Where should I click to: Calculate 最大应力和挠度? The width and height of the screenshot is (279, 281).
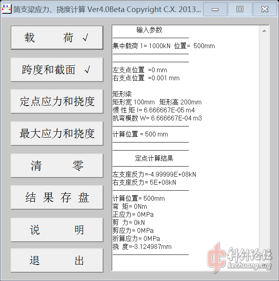(57, 134)
